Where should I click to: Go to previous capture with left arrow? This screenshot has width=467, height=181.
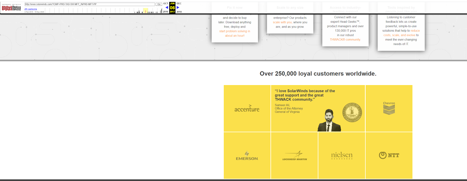(167, 8)
